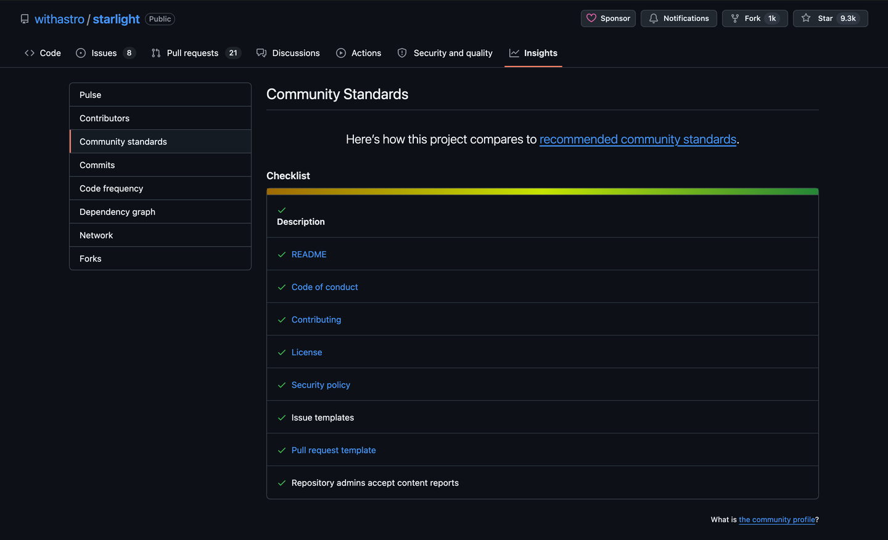
Task: Open Network in the sidebar
Action: tap(160, 235)
